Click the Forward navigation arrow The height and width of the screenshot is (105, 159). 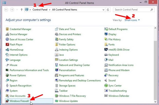tap(12, 10)
